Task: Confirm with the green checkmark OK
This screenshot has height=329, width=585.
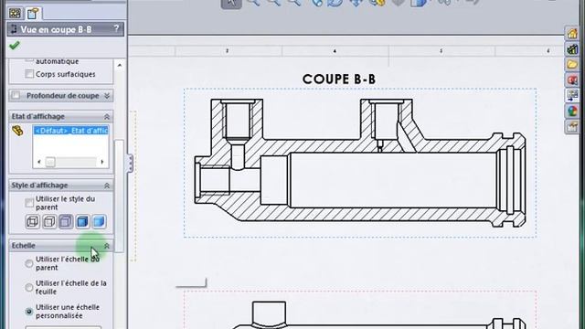Action: click(x=15, y=46)
